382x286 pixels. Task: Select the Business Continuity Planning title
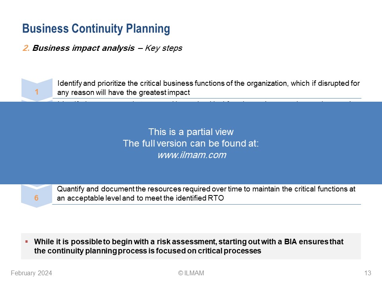pyautogui.click(x=96, y=29)
